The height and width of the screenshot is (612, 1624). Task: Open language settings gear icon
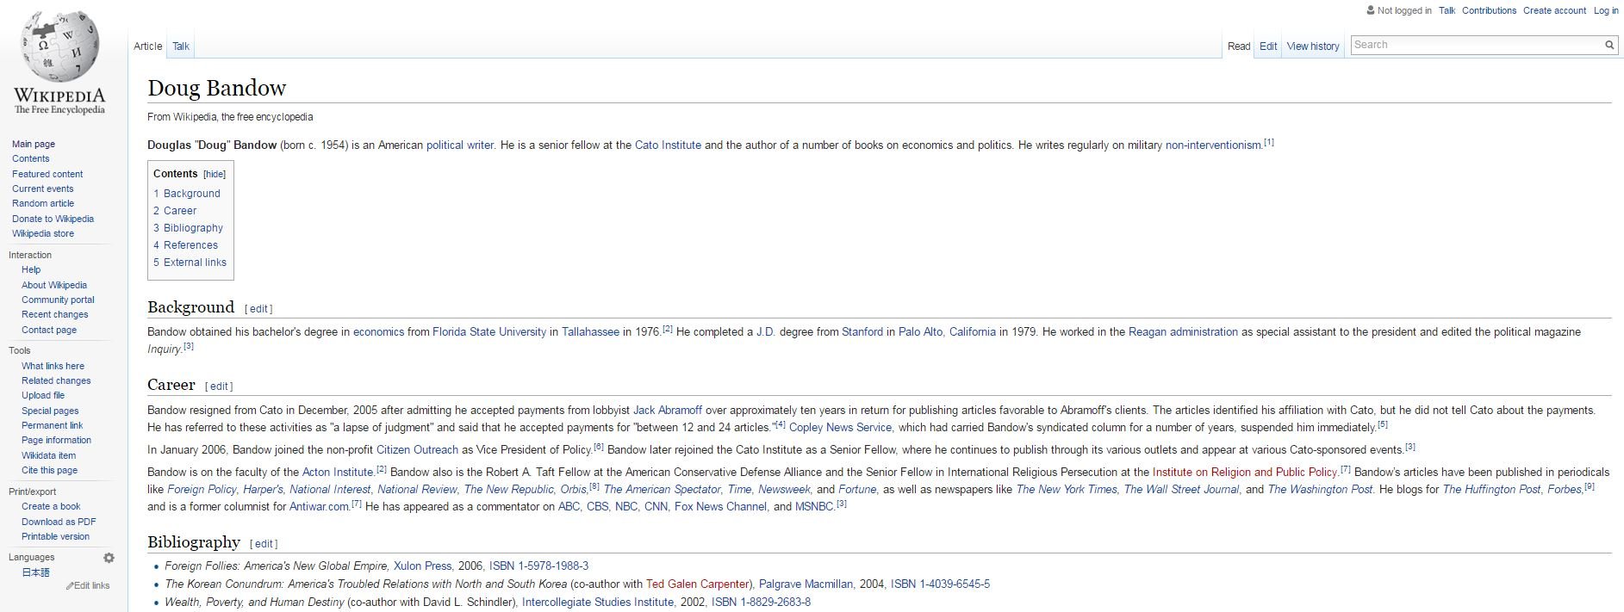click(x=109, y=558)
